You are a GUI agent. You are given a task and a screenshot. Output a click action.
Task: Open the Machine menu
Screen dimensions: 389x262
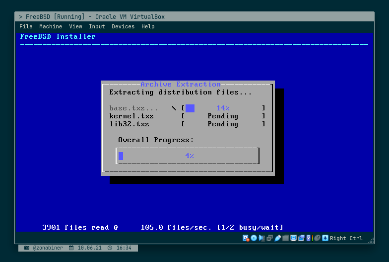pos(51,26)
